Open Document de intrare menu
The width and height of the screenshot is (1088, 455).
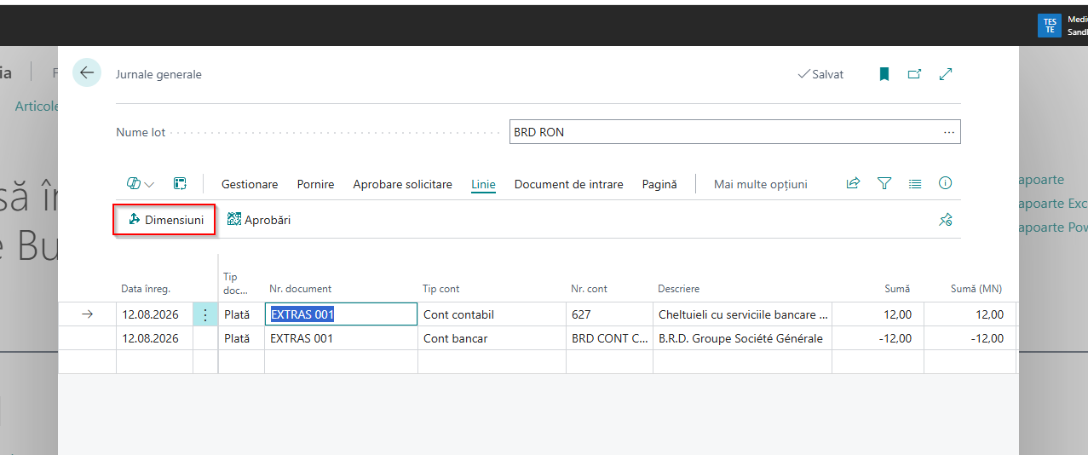(568, 184)
